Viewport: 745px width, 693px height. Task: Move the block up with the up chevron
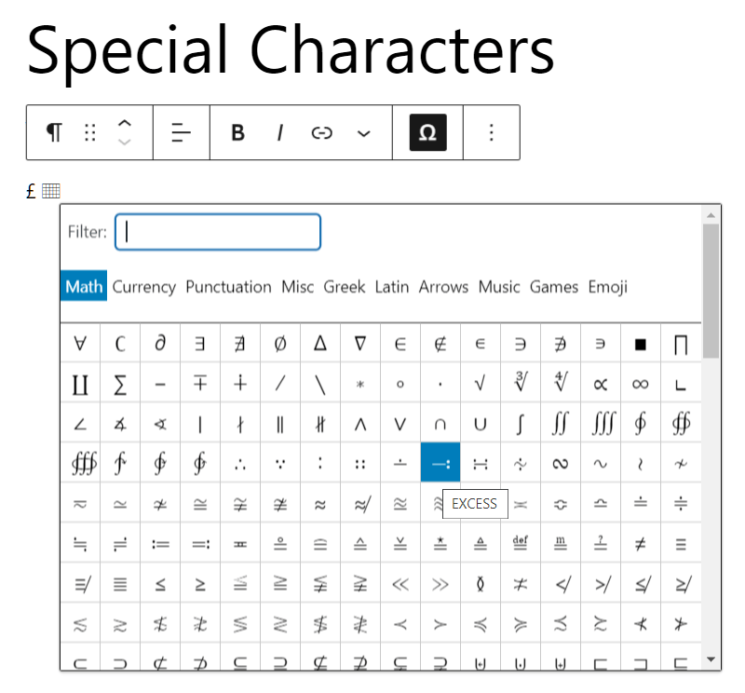coord(126,124)
